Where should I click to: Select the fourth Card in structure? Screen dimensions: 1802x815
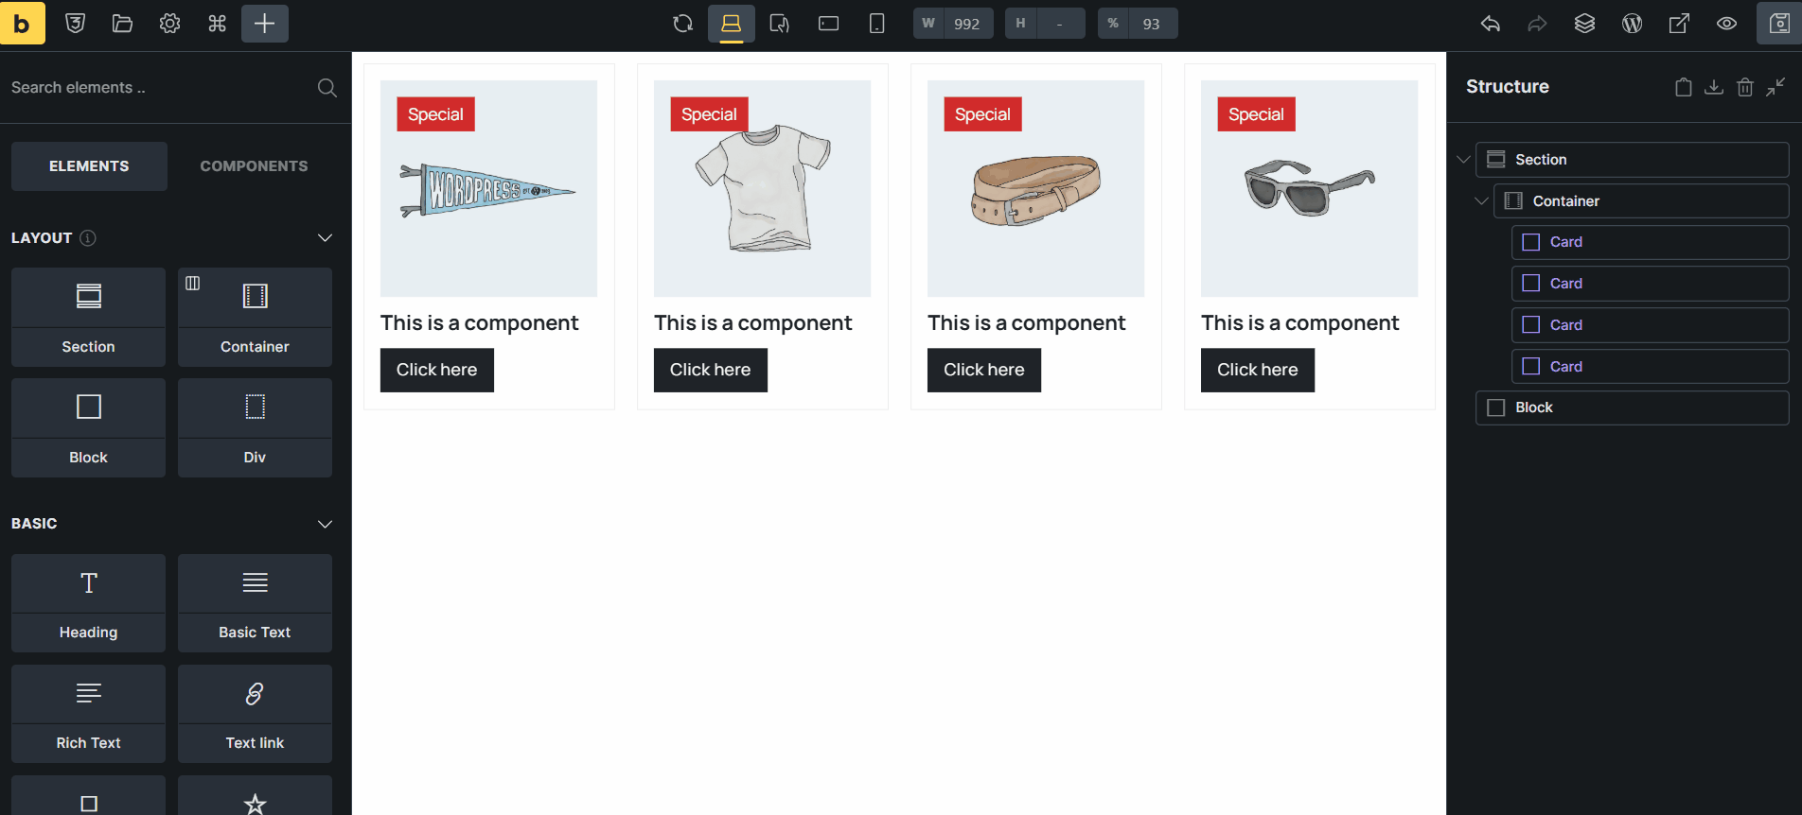[x=1651, y=367]
